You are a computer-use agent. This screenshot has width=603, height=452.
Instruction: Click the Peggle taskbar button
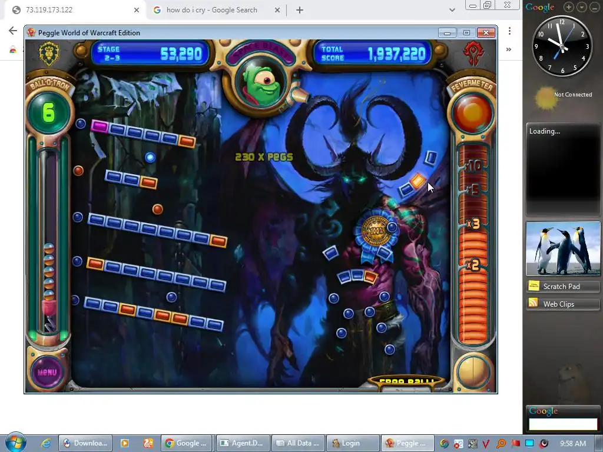407,443
